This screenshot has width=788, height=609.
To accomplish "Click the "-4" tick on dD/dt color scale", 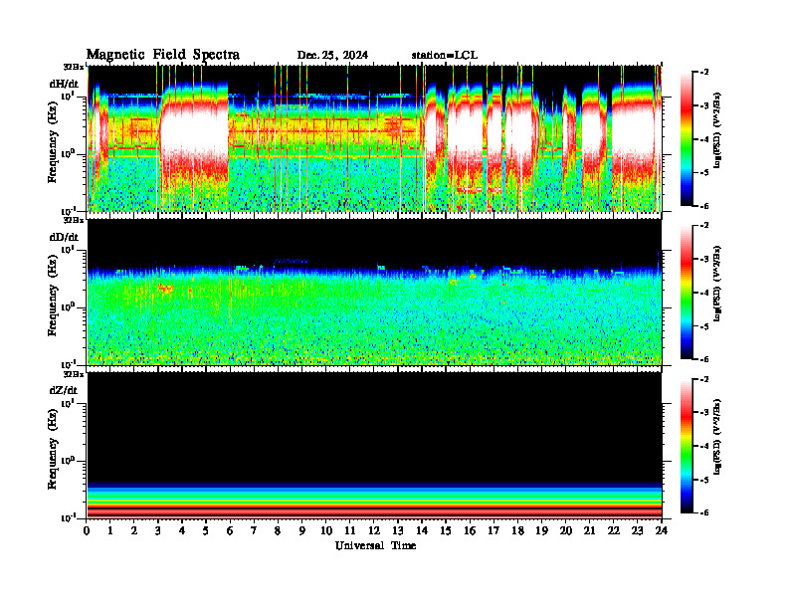I will click(705, 293).
